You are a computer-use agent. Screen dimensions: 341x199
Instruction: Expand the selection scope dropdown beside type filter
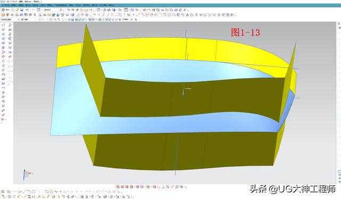31,20
